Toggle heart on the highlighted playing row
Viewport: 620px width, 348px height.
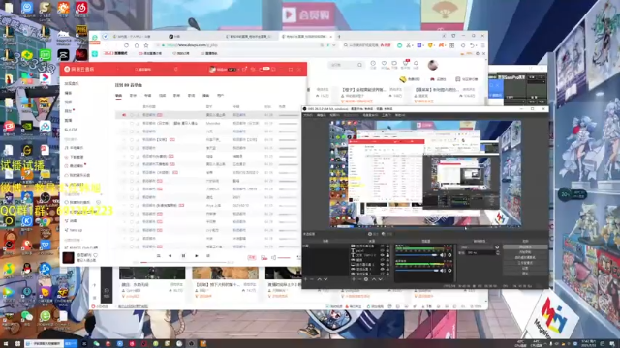pyautogui.click(x=132, y=115)
